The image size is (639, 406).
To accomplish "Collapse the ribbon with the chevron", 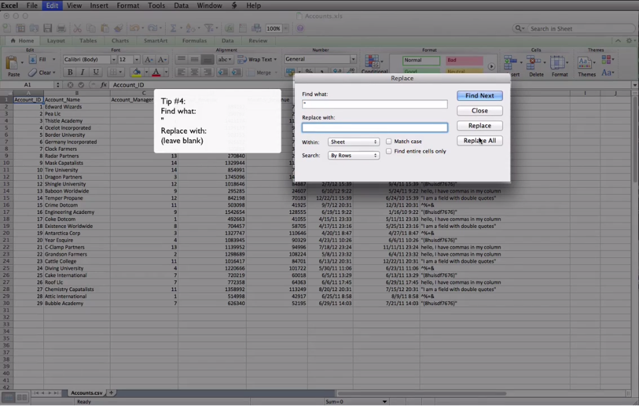I will 618,41.
